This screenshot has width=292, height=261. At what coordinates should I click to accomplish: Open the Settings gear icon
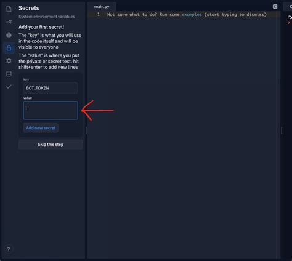[9, 61]
